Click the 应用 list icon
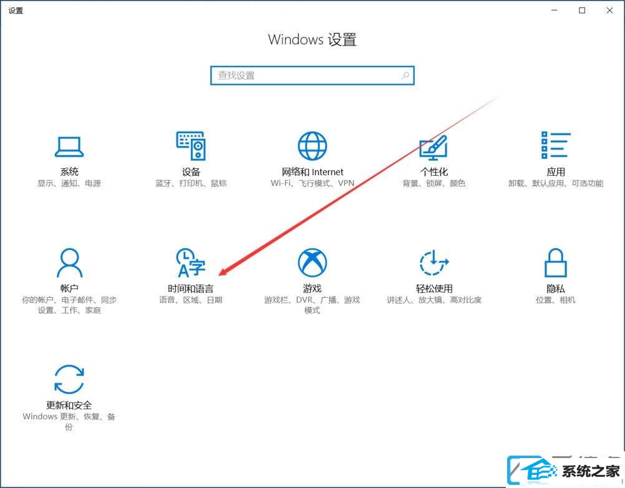Viewport: 625px width, 488px height. pyautogui.click(x=555, y=146)
